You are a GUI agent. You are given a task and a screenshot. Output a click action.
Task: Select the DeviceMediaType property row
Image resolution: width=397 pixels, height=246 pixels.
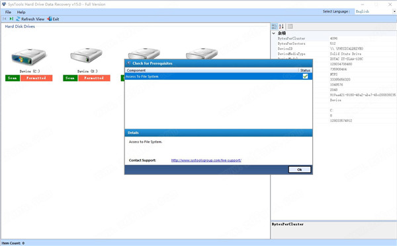[x=334, y=54]
